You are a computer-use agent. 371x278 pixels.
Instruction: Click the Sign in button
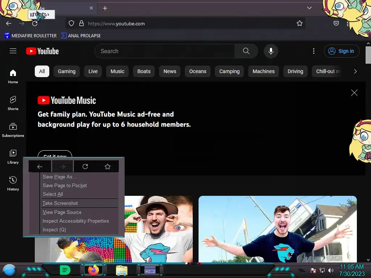342,51
